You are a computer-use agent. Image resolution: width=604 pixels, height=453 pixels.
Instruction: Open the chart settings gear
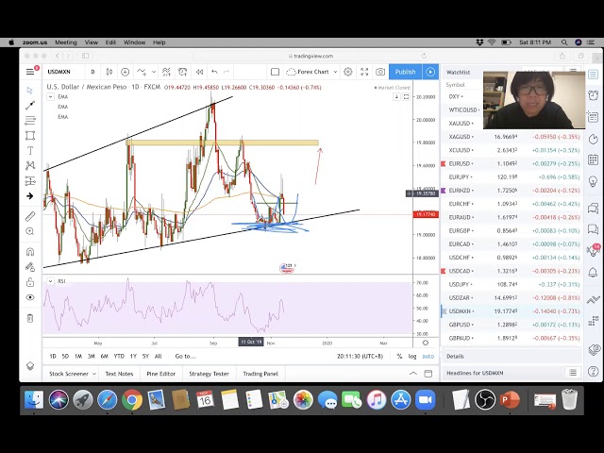pyautogui.click(x=347, y=72)
